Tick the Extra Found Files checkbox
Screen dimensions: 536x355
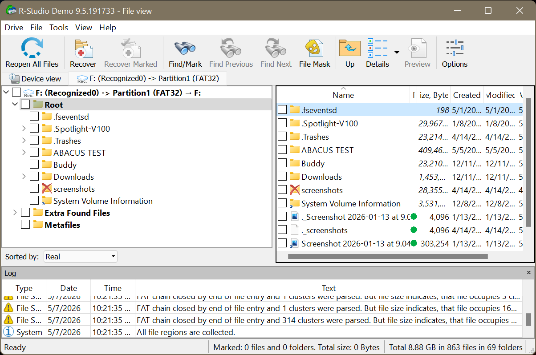[25, 213]
